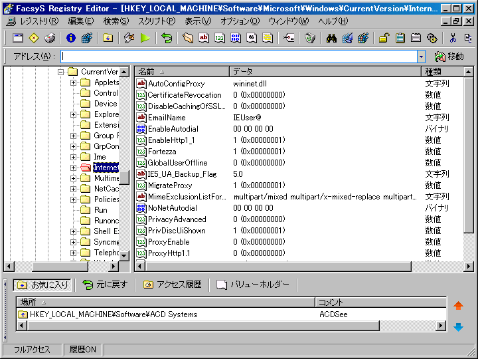Expand the Shell Extensions tree node
Viewport: 478px width, 359px height.
[73, 231]
